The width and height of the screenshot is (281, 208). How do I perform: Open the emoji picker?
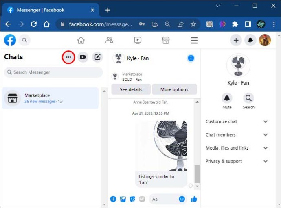click(182, 199)
